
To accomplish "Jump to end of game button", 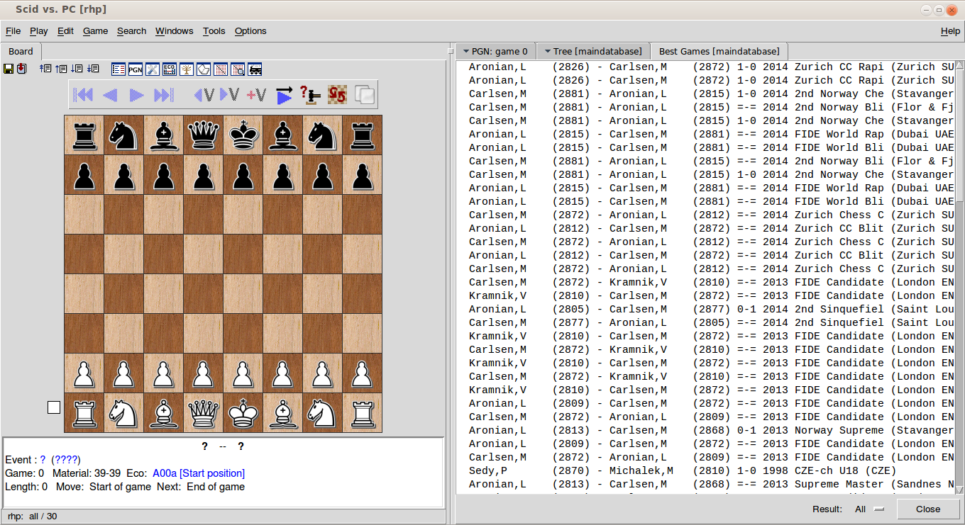I will pyautogui.click(x=164, y=95).
